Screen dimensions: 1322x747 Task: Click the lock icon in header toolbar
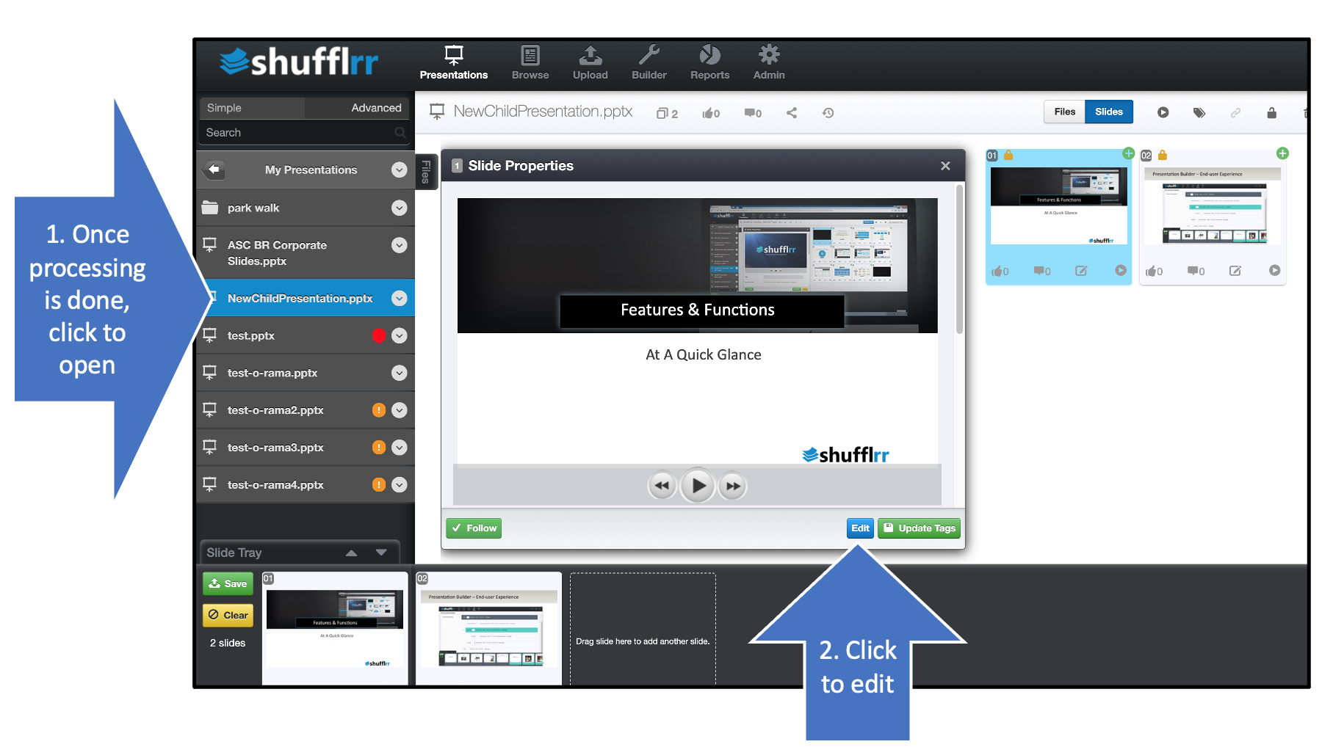(1271, 112)
